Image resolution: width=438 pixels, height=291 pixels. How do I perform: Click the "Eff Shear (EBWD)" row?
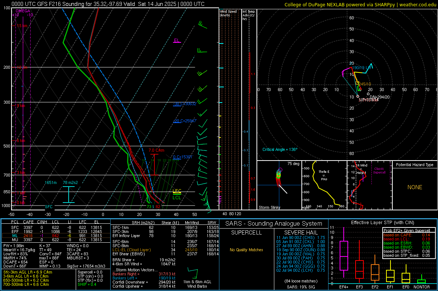[165, 254]
